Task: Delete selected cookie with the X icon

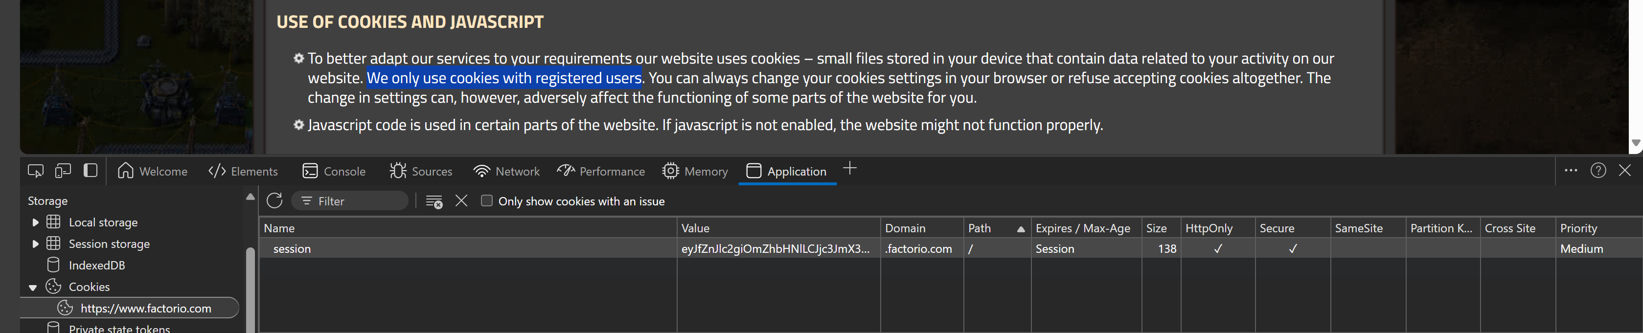Action: pyautogui.click(x=462, y=201)
